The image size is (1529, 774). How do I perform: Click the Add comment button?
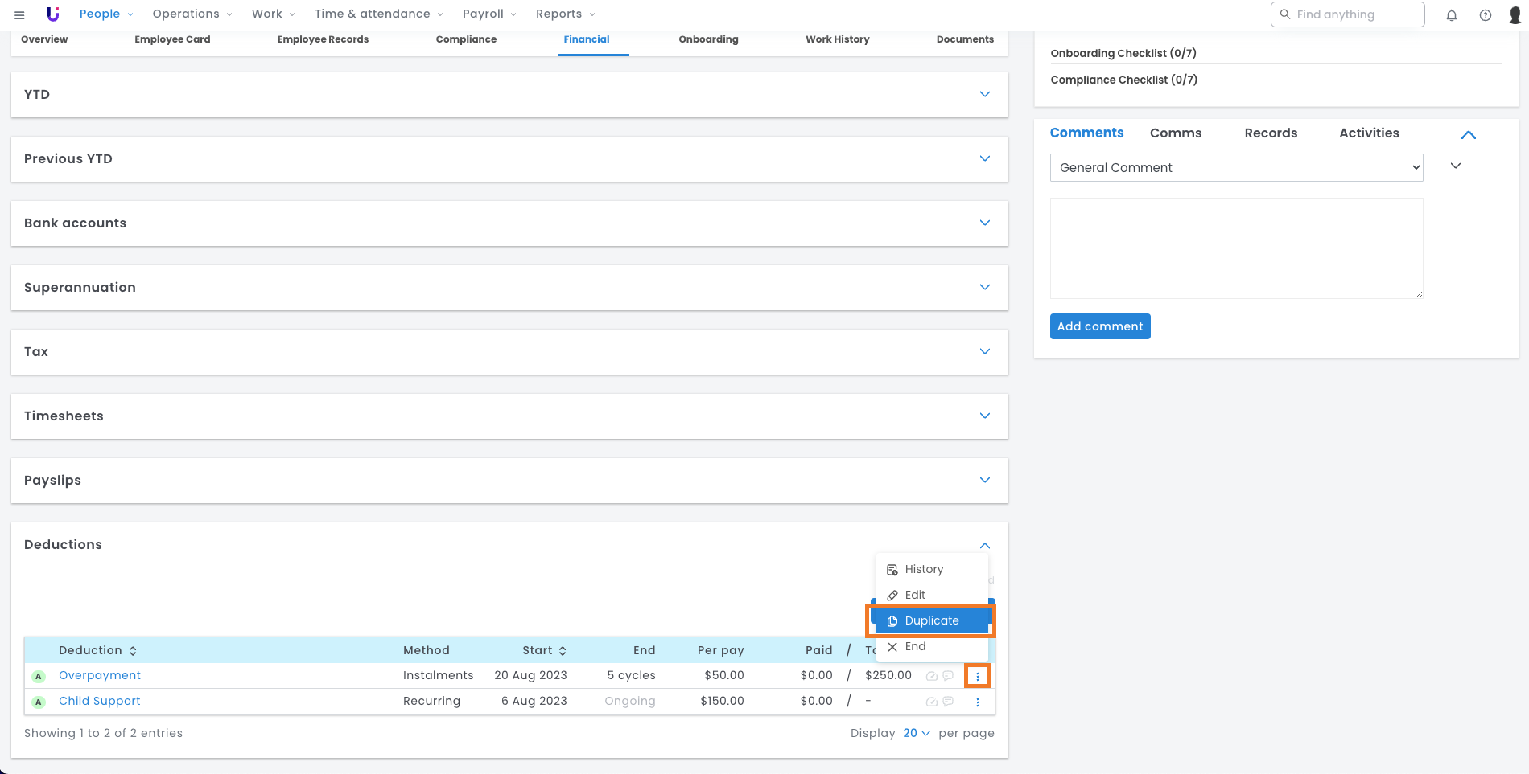point(1099,326)
